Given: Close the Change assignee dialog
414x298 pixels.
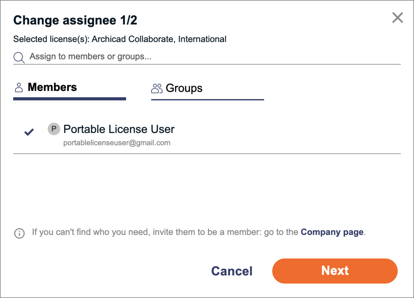Looking at the screenshot, I should (398, 18).
